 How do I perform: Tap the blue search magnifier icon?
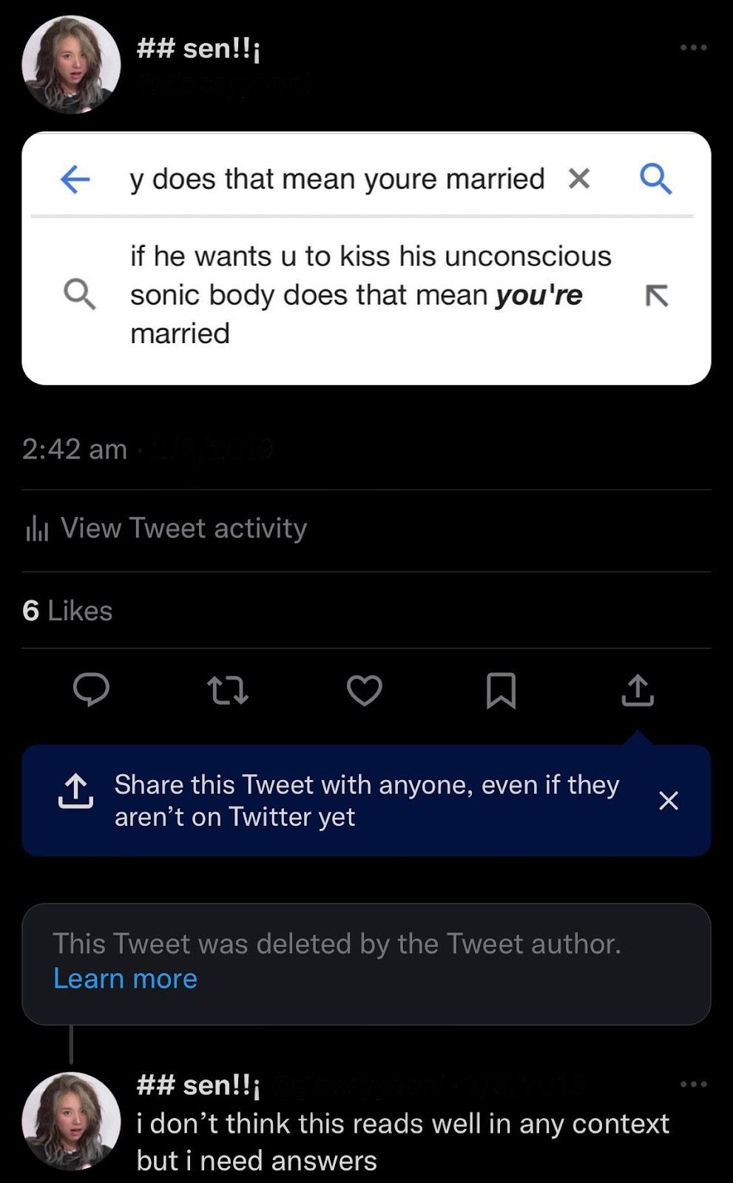[655, 178]
